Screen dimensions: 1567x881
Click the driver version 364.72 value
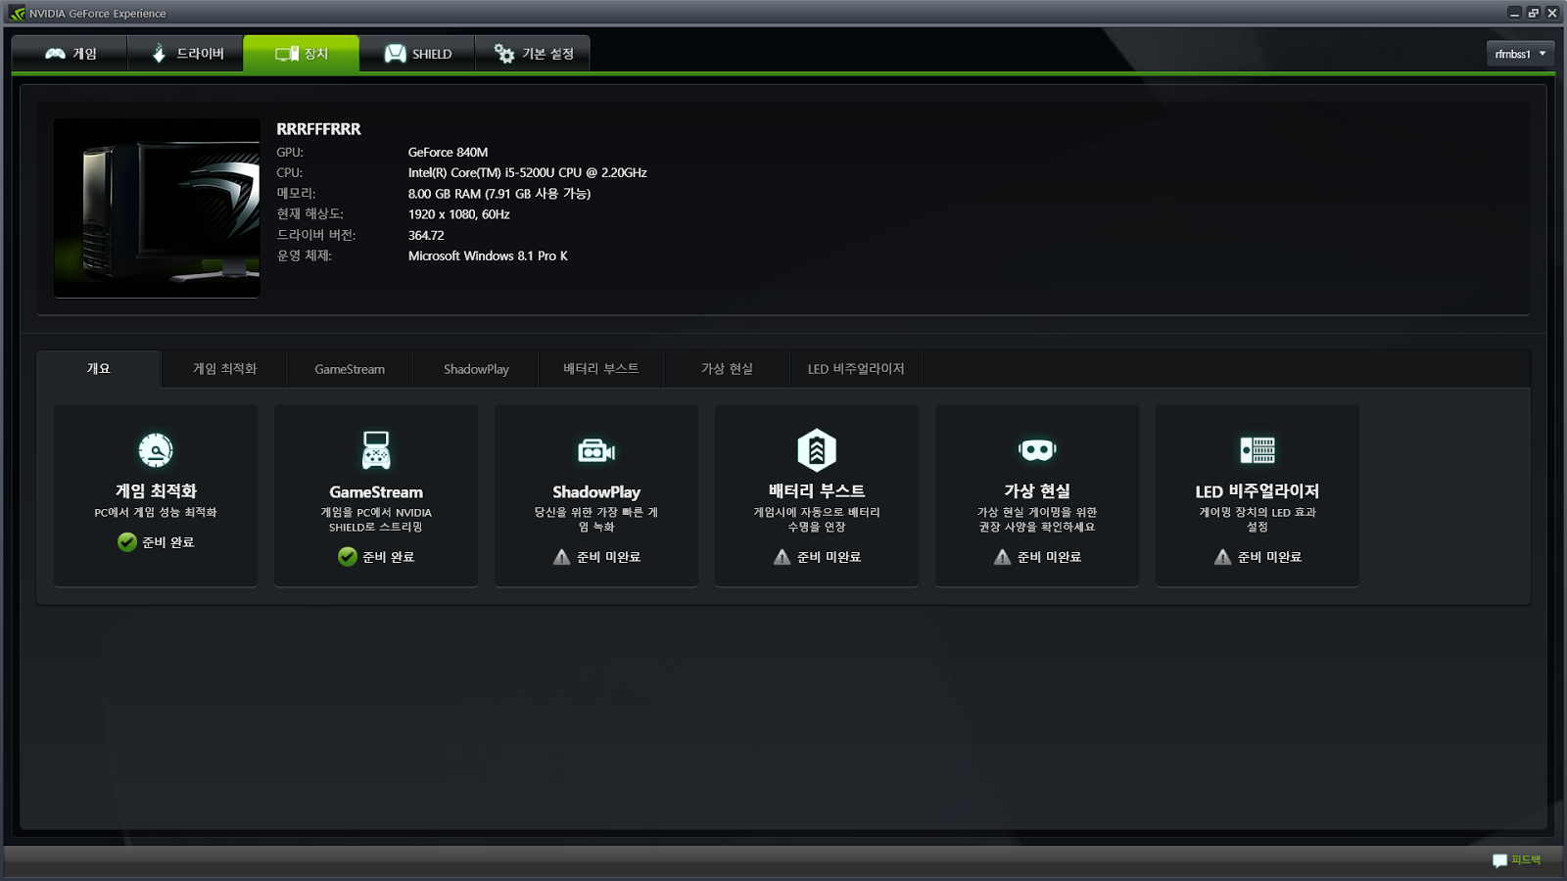(x=426, y=236)
